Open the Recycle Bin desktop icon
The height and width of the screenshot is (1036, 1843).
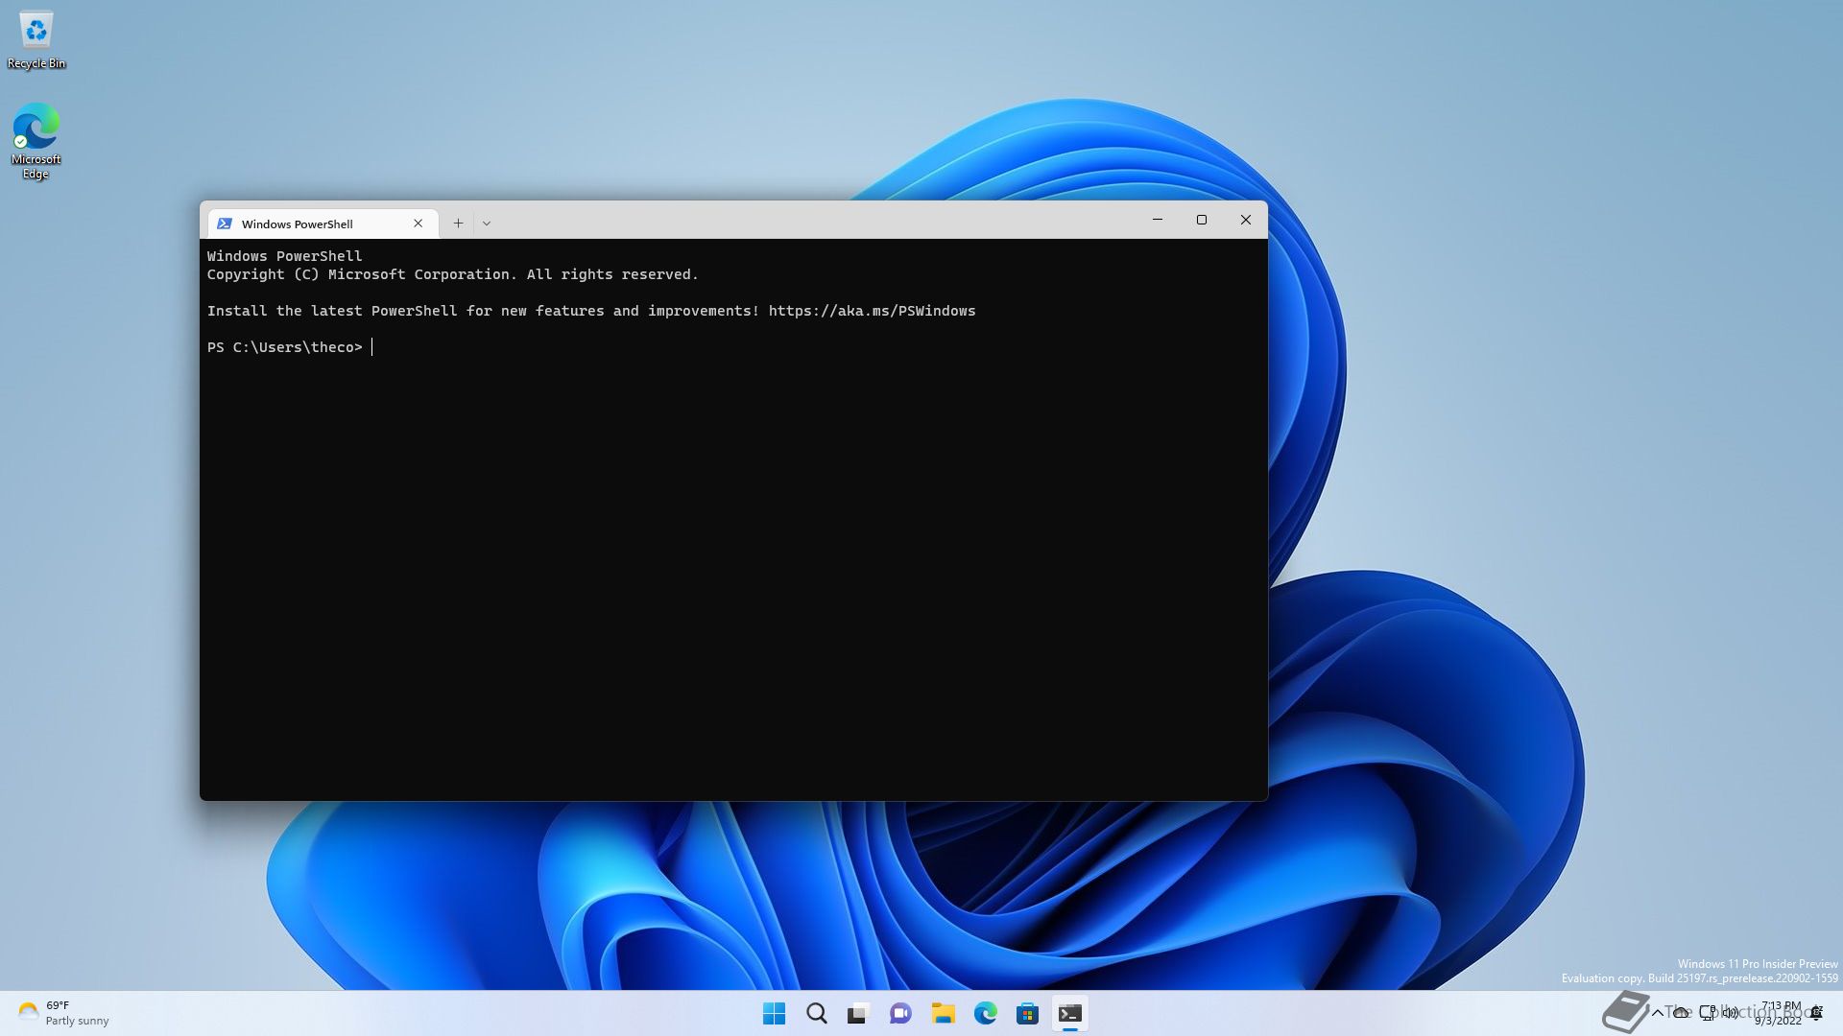click(36, 40)
